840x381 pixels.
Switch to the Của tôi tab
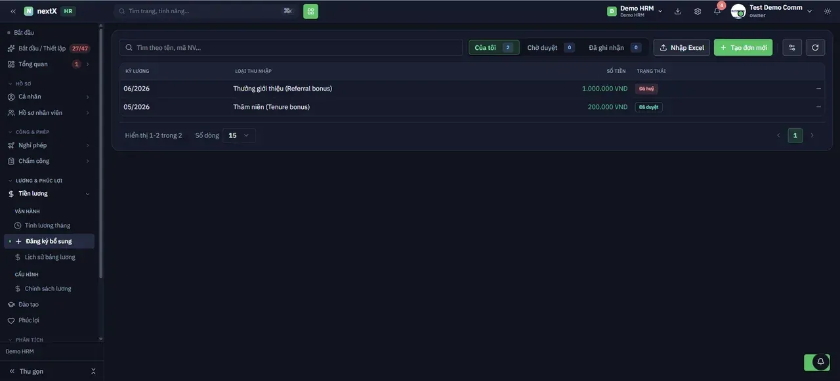(x=493, y=47)
